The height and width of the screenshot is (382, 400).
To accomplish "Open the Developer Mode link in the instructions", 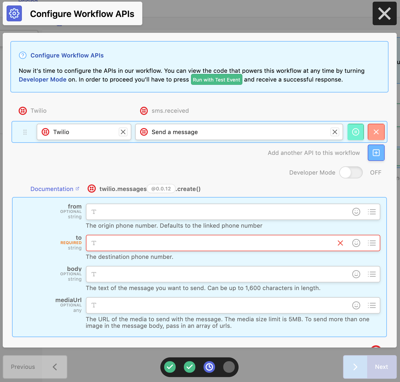I will pos(43,79).
